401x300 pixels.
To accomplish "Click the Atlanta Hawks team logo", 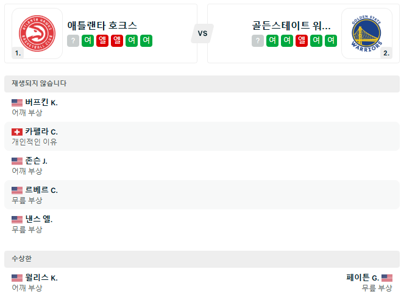I will pos(37,33).
